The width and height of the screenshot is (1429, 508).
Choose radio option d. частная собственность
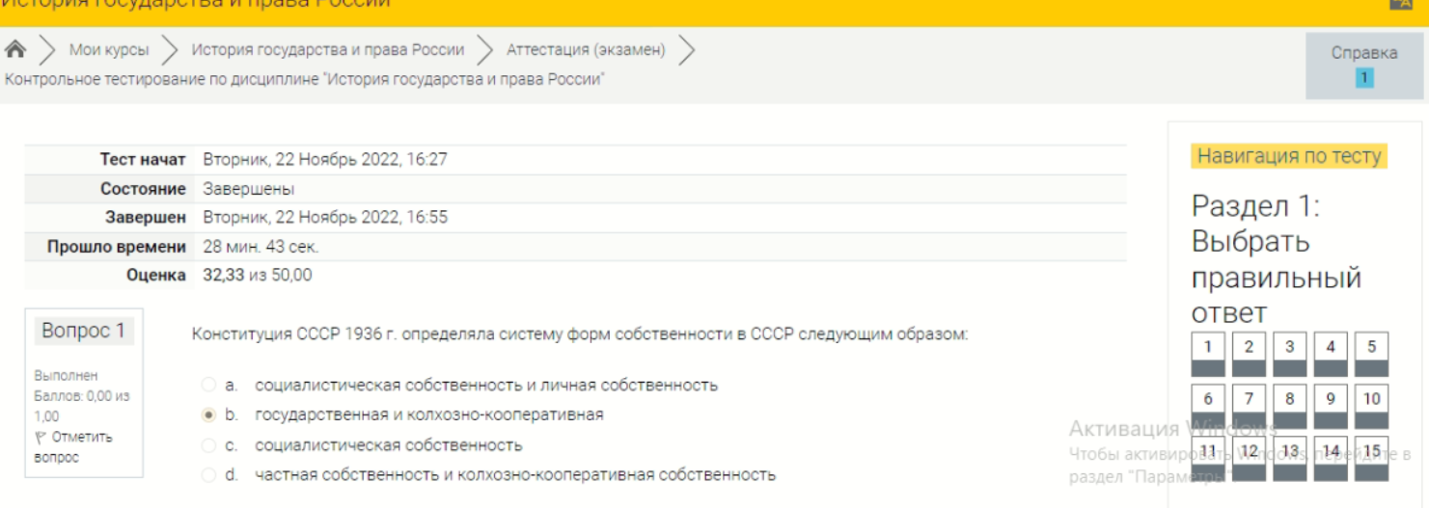[208, 475]
